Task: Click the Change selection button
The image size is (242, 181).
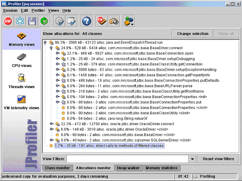Action: coord(193,34)
